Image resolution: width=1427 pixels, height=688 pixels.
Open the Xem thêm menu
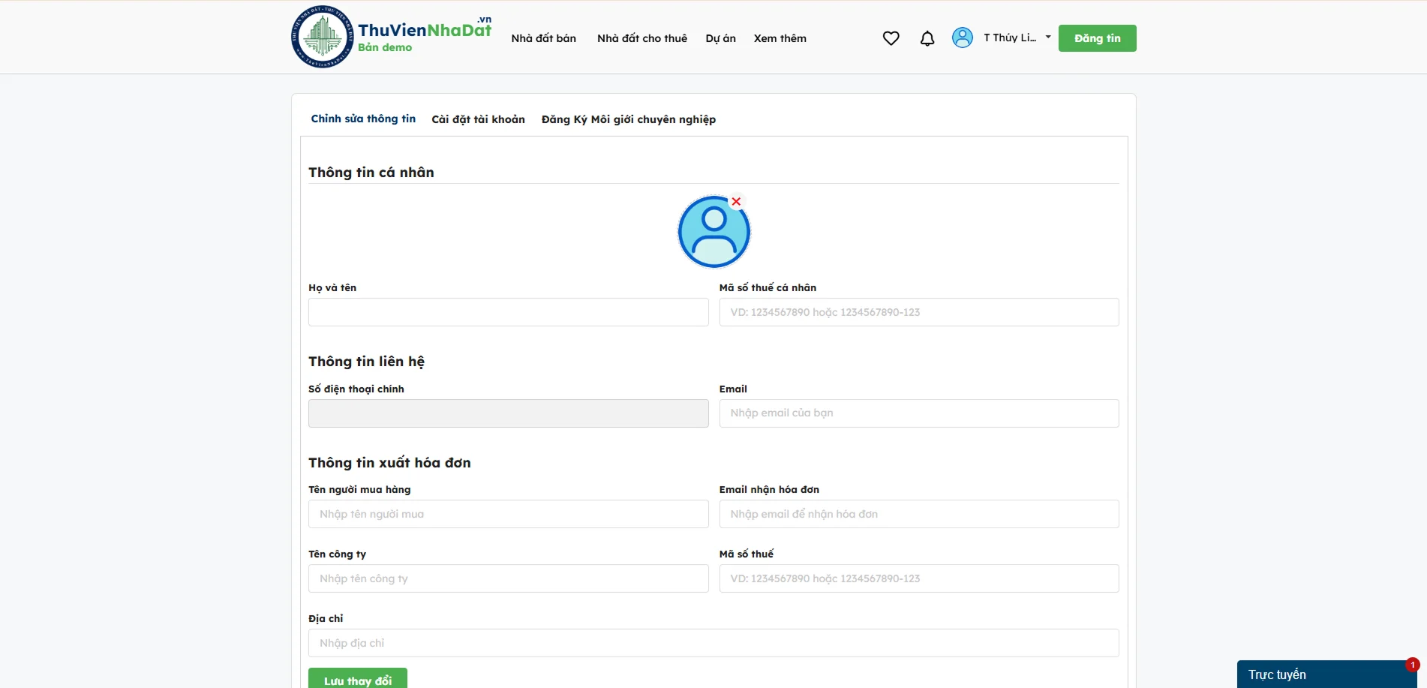(780, 38)
